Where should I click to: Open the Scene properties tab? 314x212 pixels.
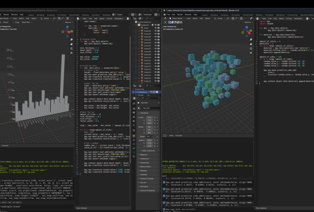click(134, 121)
